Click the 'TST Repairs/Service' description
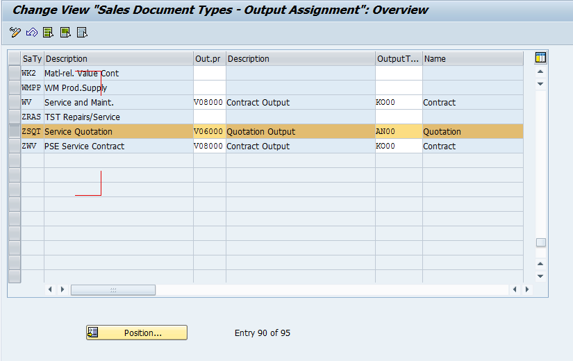 (82, 117)
